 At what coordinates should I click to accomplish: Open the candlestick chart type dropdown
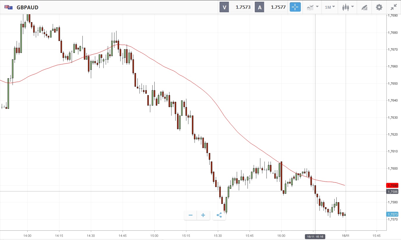(348, 7)
